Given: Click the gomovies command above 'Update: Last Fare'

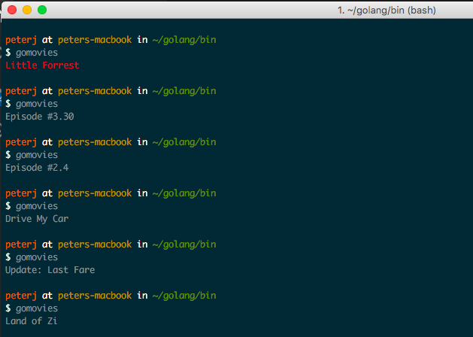Looking at the screenshot, I should 37,257.
